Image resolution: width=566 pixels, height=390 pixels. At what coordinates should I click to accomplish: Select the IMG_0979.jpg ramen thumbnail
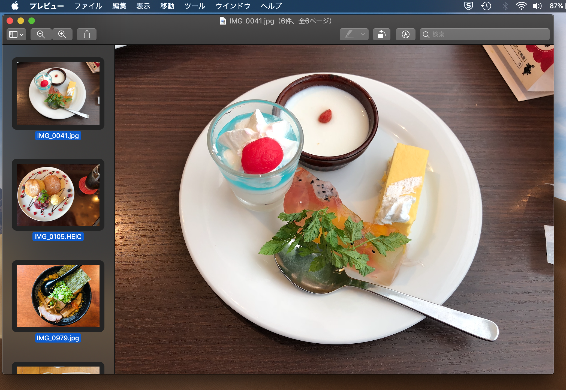[x=58, y=296]
